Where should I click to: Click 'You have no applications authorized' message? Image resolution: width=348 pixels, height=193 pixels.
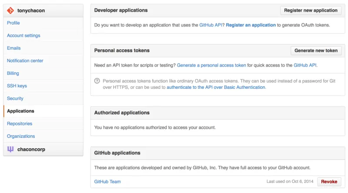click(x=155, y=127)
